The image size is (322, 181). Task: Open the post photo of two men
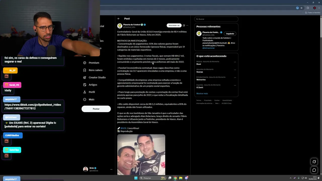141,155
